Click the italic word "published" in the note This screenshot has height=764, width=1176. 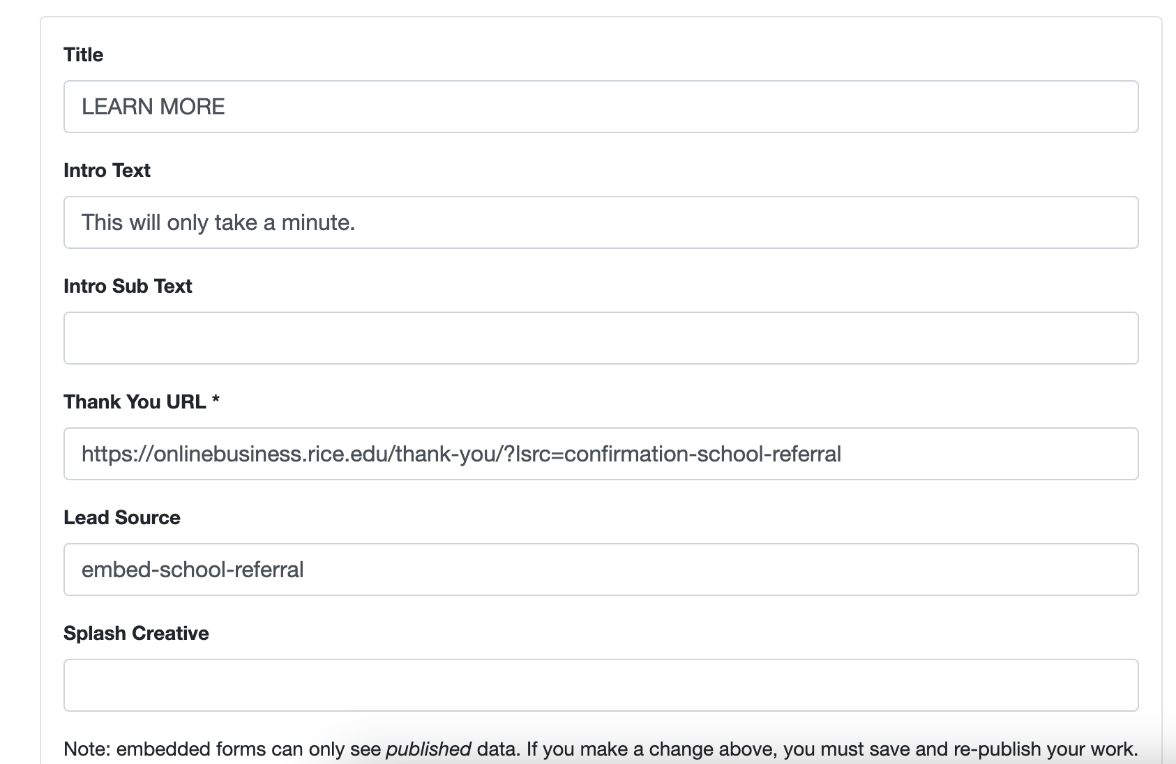(x=428, y=749)
